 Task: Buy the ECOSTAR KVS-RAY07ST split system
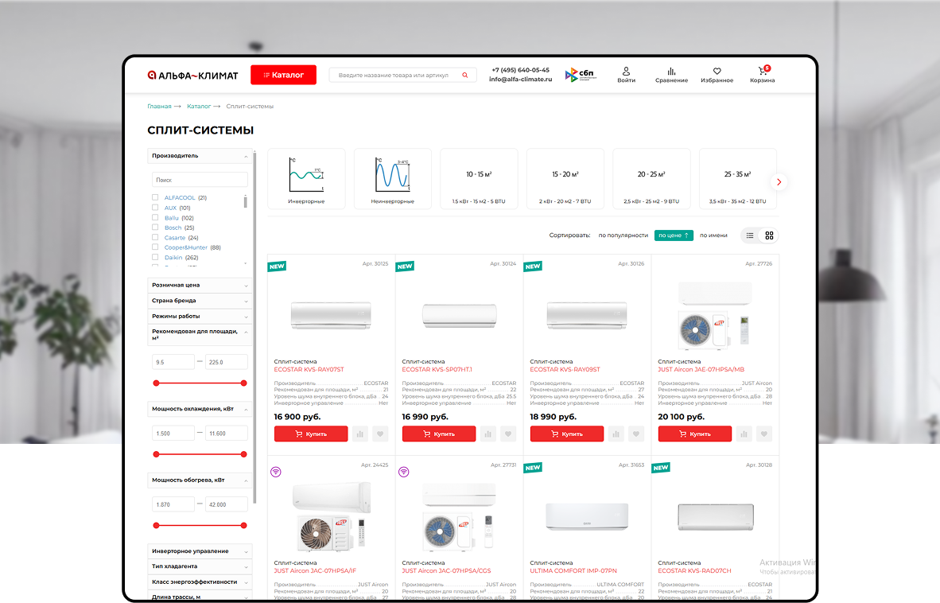pos(311,434)
